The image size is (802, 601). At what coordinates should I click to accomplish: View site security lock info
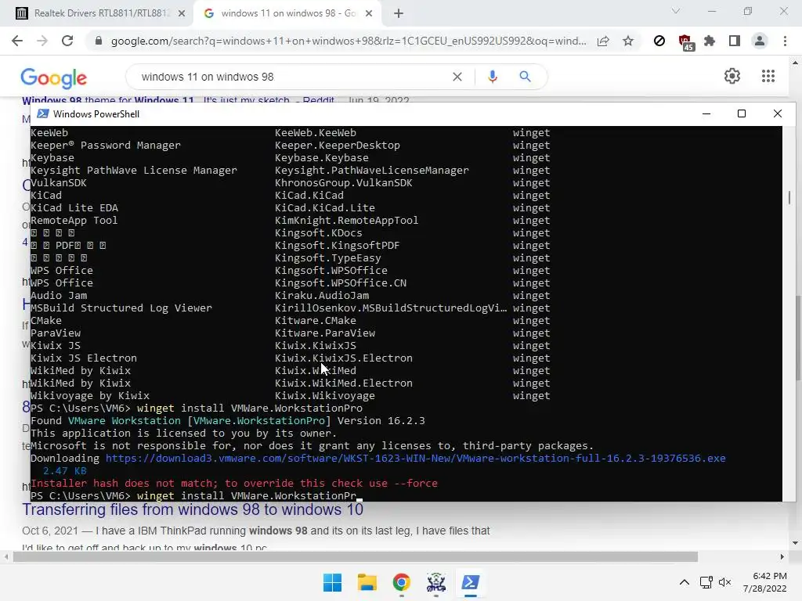point(99,41)
